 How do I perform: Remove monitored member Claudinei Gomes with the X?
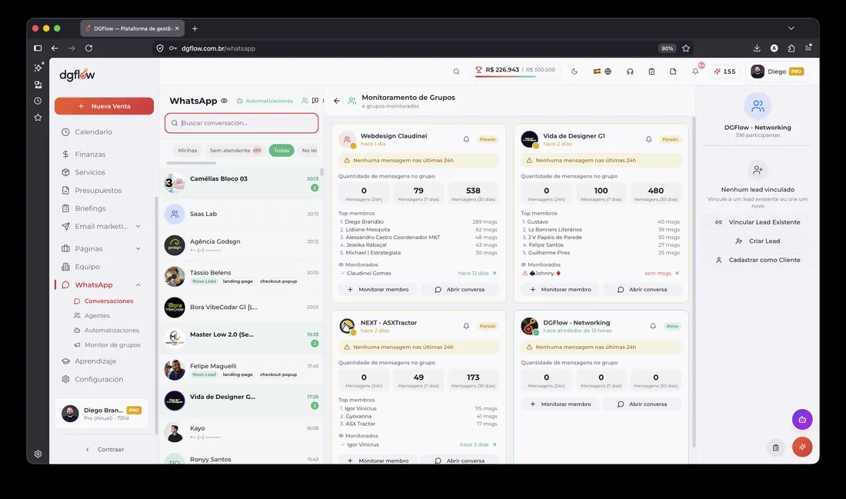click(495, 273)
